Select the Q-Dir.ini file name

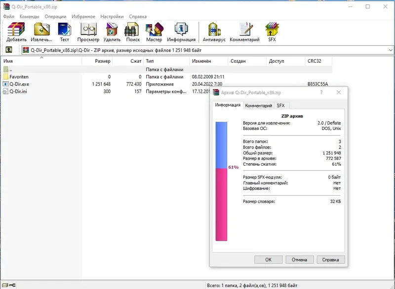pos(18,91)
